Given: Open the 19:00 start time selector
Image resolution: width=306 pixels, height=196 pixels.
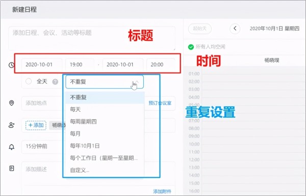Looking at the screenshot, I should pyautogui.click(x=80, y=65).
